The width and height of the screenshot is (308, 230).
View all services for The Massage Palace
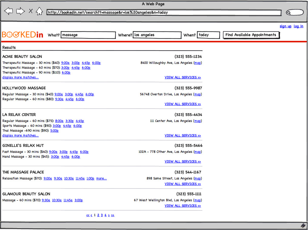click(x=183, y=184)
